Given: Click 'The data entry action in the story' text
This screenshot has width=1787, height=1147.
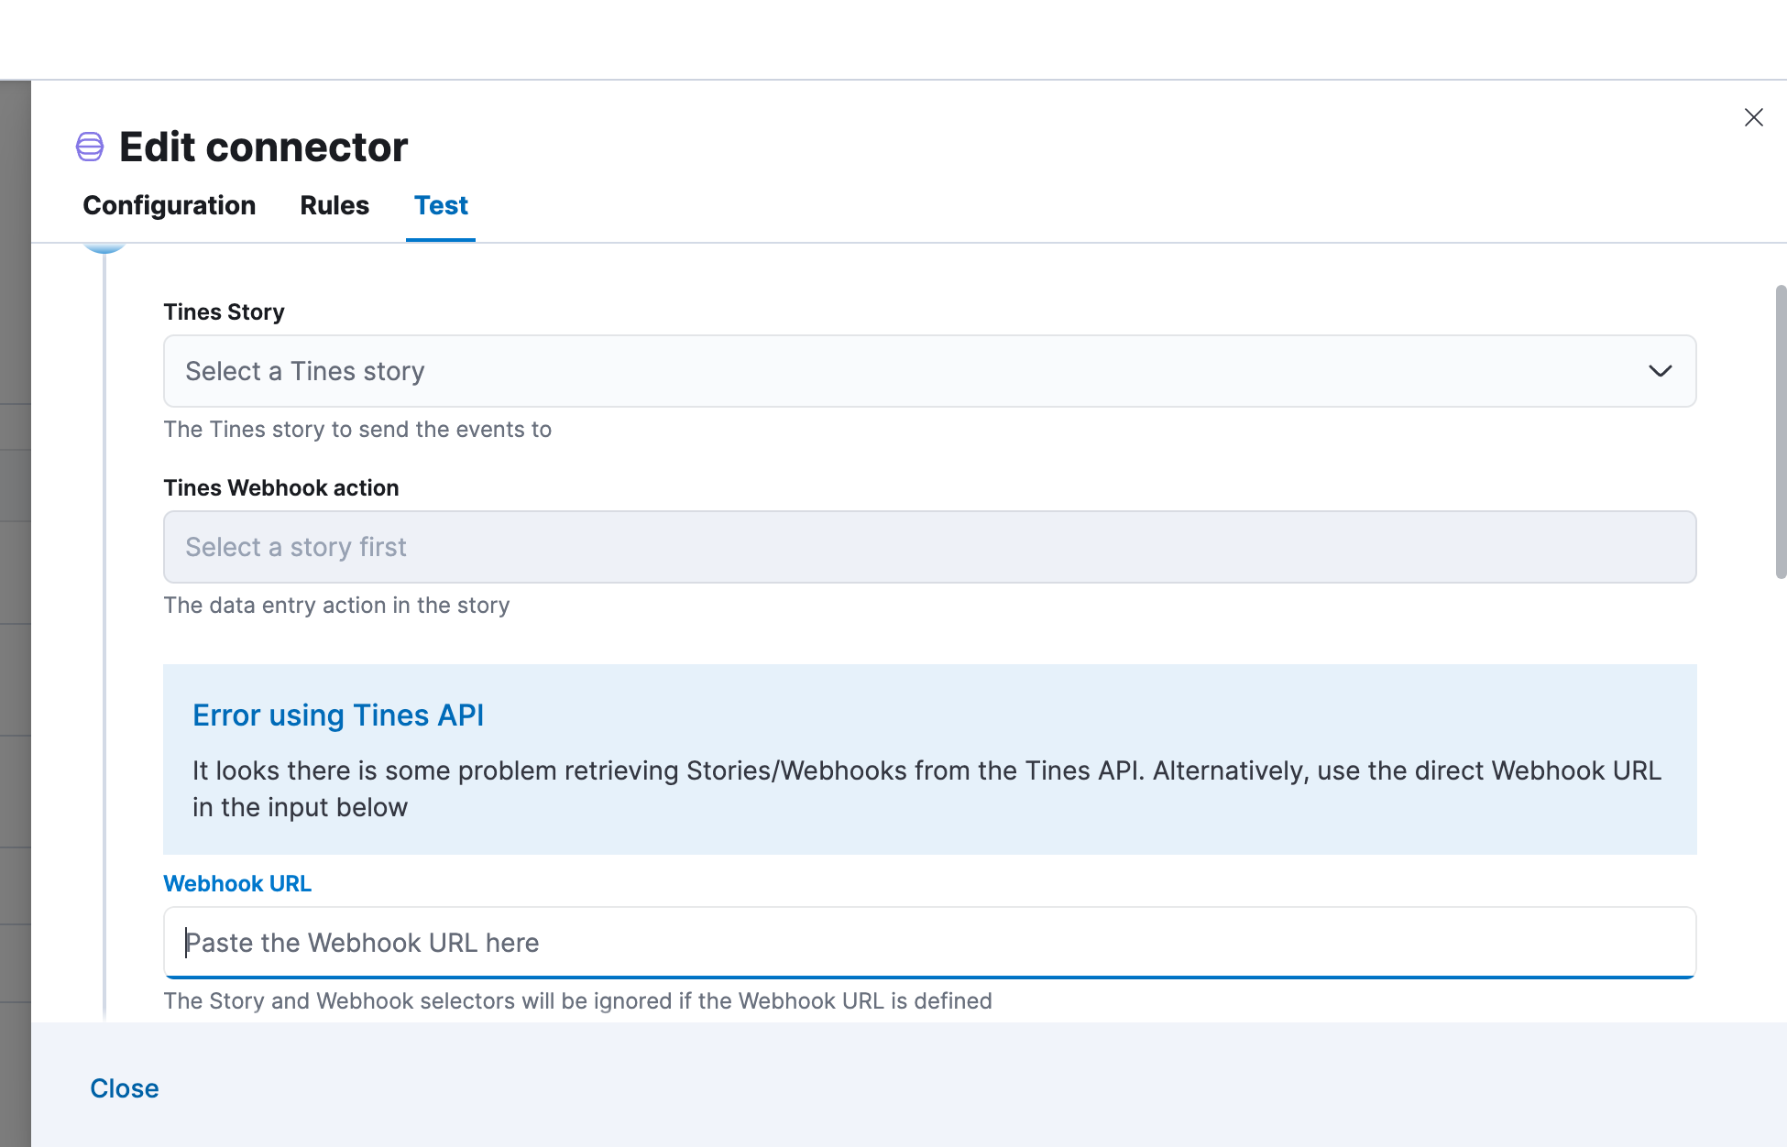Looking at the screenshot, I should coord(336,605).
